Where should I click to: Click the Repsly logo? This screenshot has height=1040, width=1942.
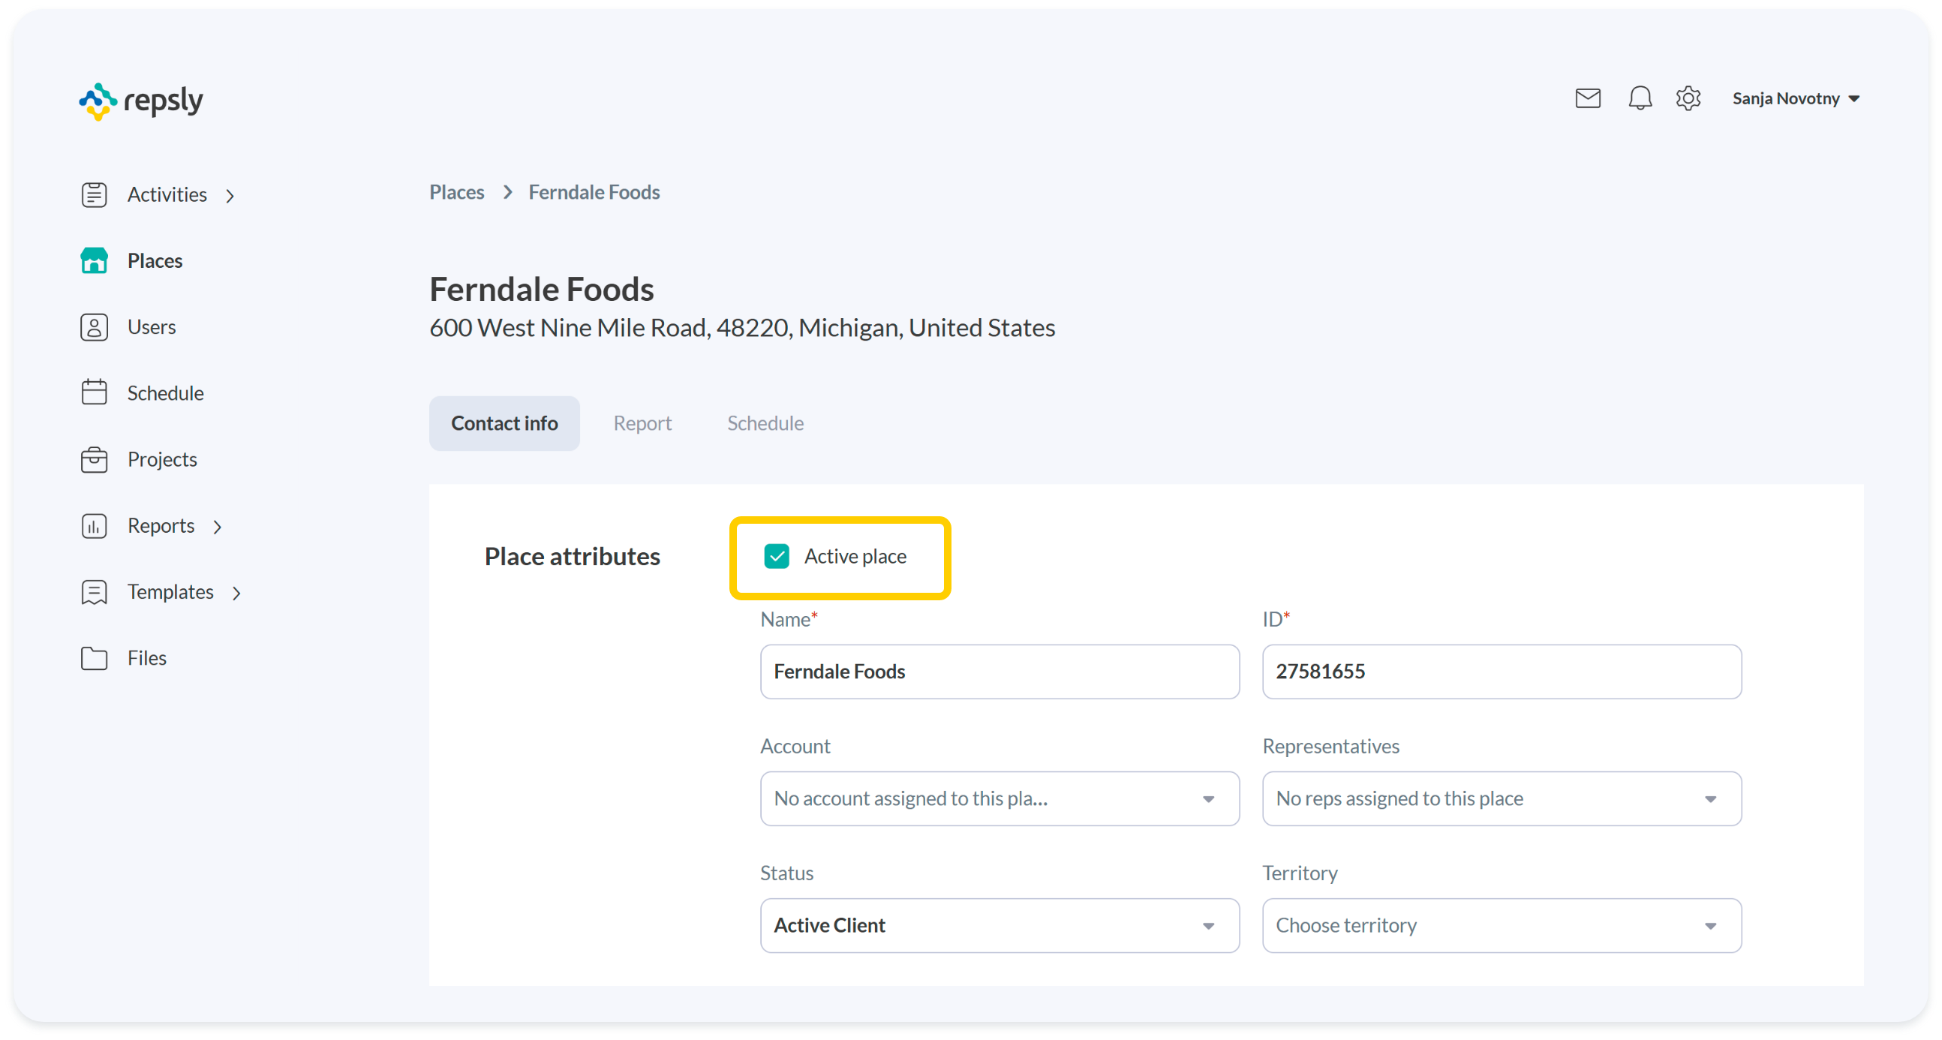coord(141,101)
